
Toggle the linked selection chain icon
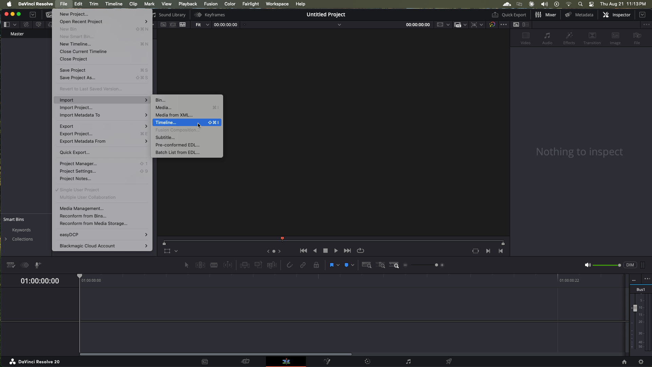coord(303,265)
